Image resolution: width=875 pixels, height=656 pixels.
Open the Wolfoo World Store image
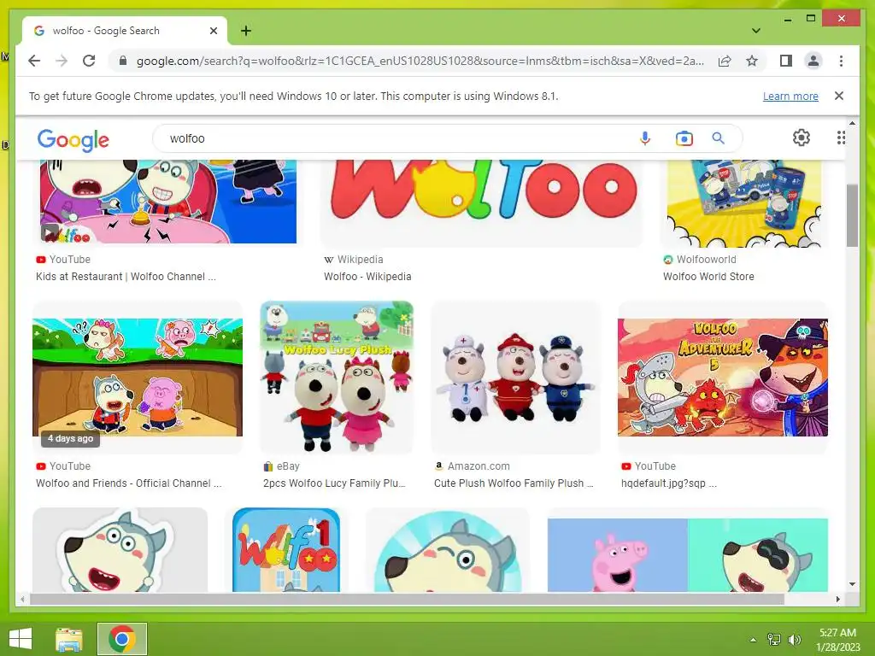click(x=744, y=203)
